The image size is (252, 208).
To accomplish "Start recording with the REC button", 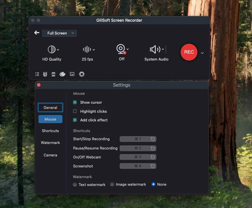I will click(189, 52).
